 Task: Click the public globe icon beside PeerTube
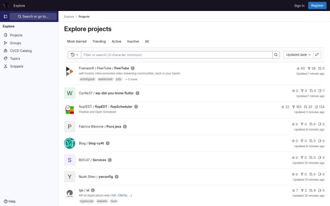click(133, 68)
